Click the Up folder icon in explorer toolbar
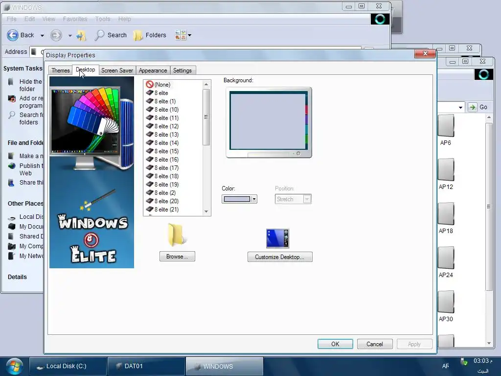Viewport: 501px width, 376px height. 82,35
